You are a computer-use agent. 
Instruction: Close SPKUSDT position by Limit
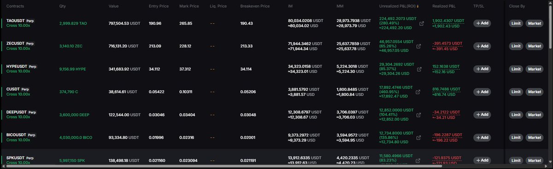[x=516, y=160]
